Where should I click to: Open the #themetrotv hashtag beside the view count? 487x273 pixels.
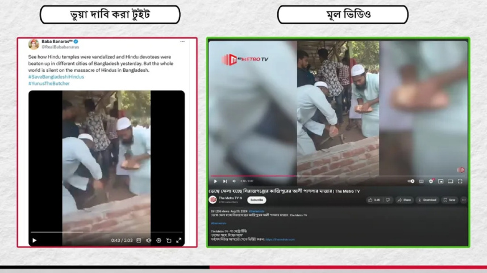pos(256,211)
